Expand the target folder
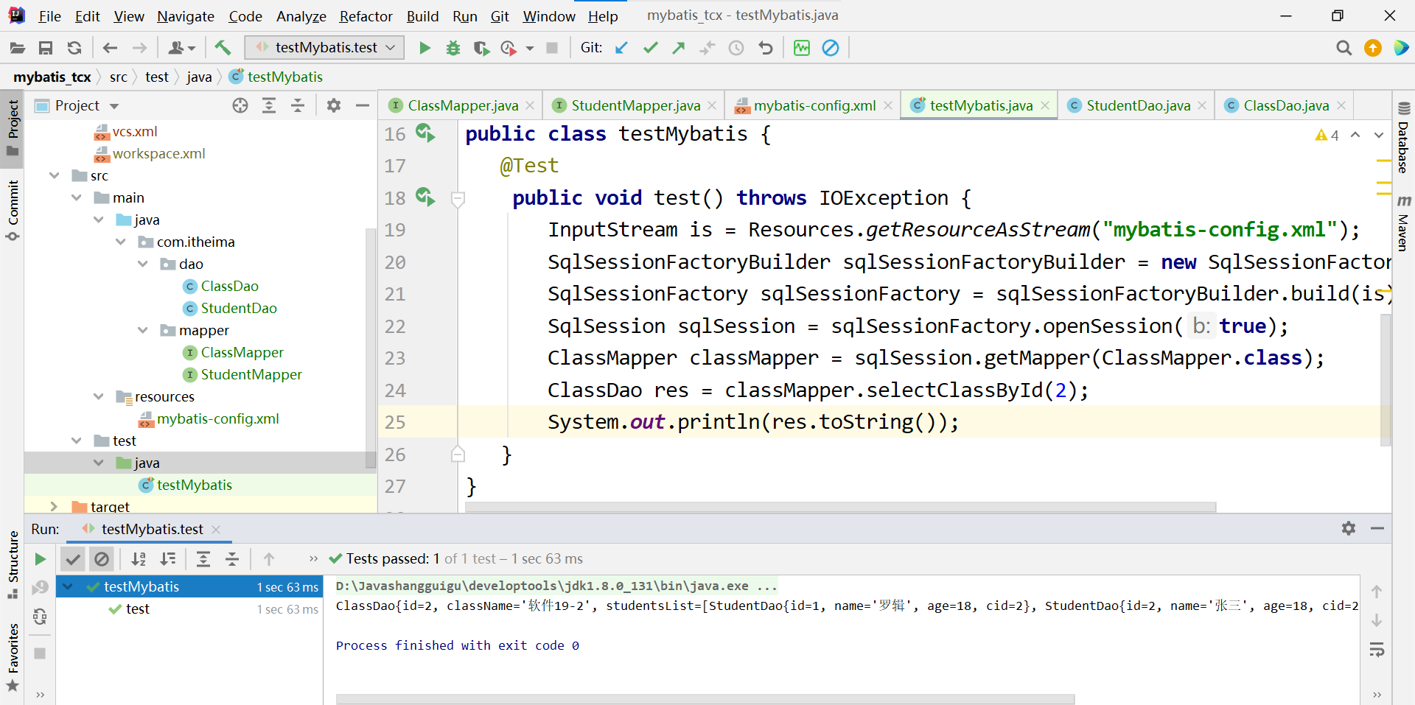 tap(55, 507)
